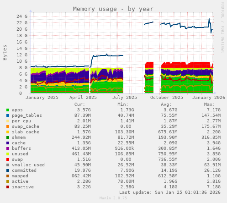Click the 'page_tables' legend label
The image size is (227, 203).
tap(27, 115)
